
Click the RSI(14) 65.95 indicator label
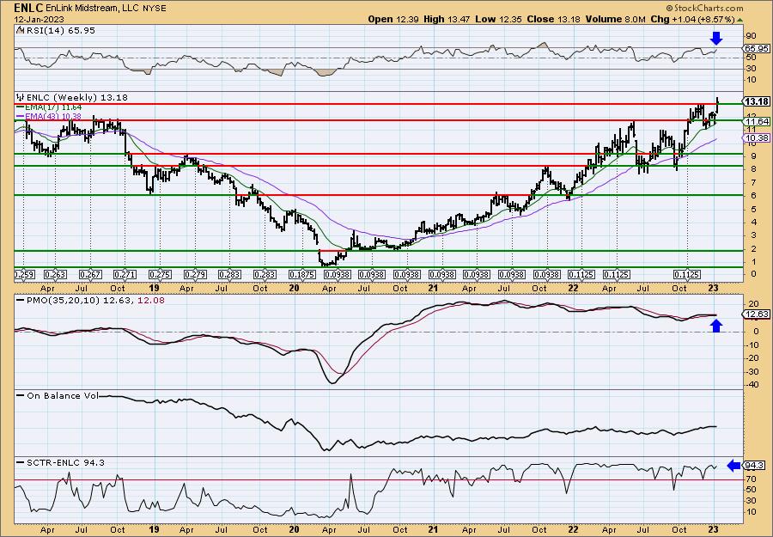click(60, 30)
